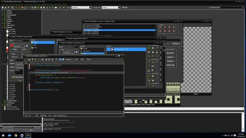Viewport: 246px width, 138px height.
Task: Save the project with the toolbar disk icon
Action: 8,8
